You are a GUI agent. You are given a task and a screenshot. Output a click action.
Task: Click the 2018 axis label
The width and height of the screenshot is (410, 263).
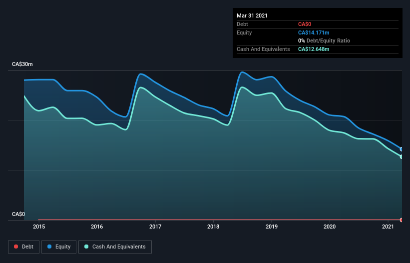[x=213, y=226]
